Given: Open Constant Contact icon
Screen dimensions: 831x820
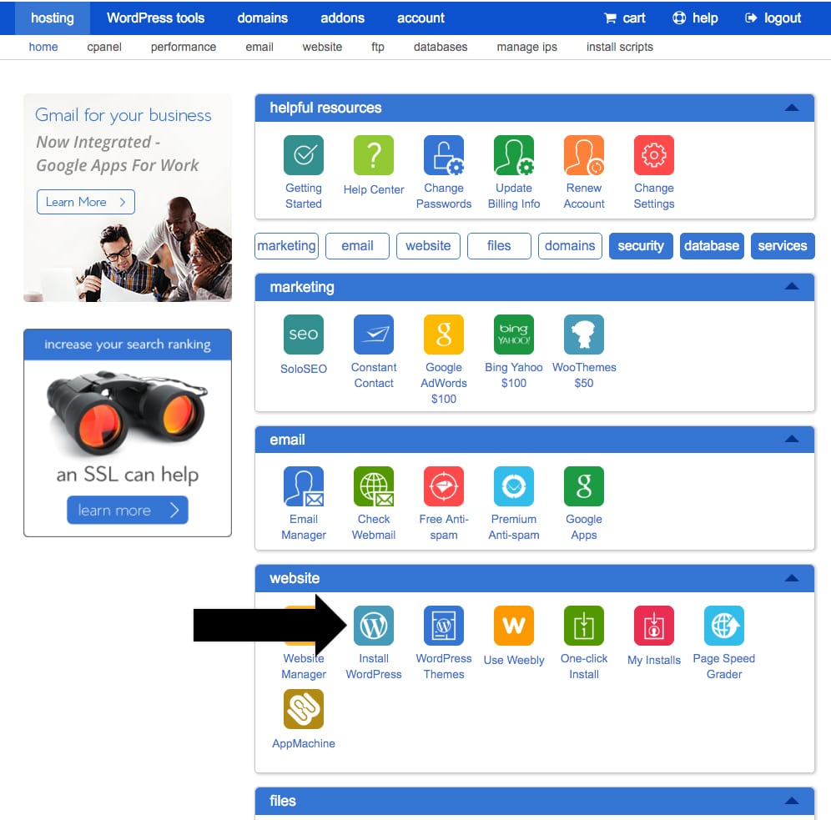Looking at the screenshot, I should (374, 335).
